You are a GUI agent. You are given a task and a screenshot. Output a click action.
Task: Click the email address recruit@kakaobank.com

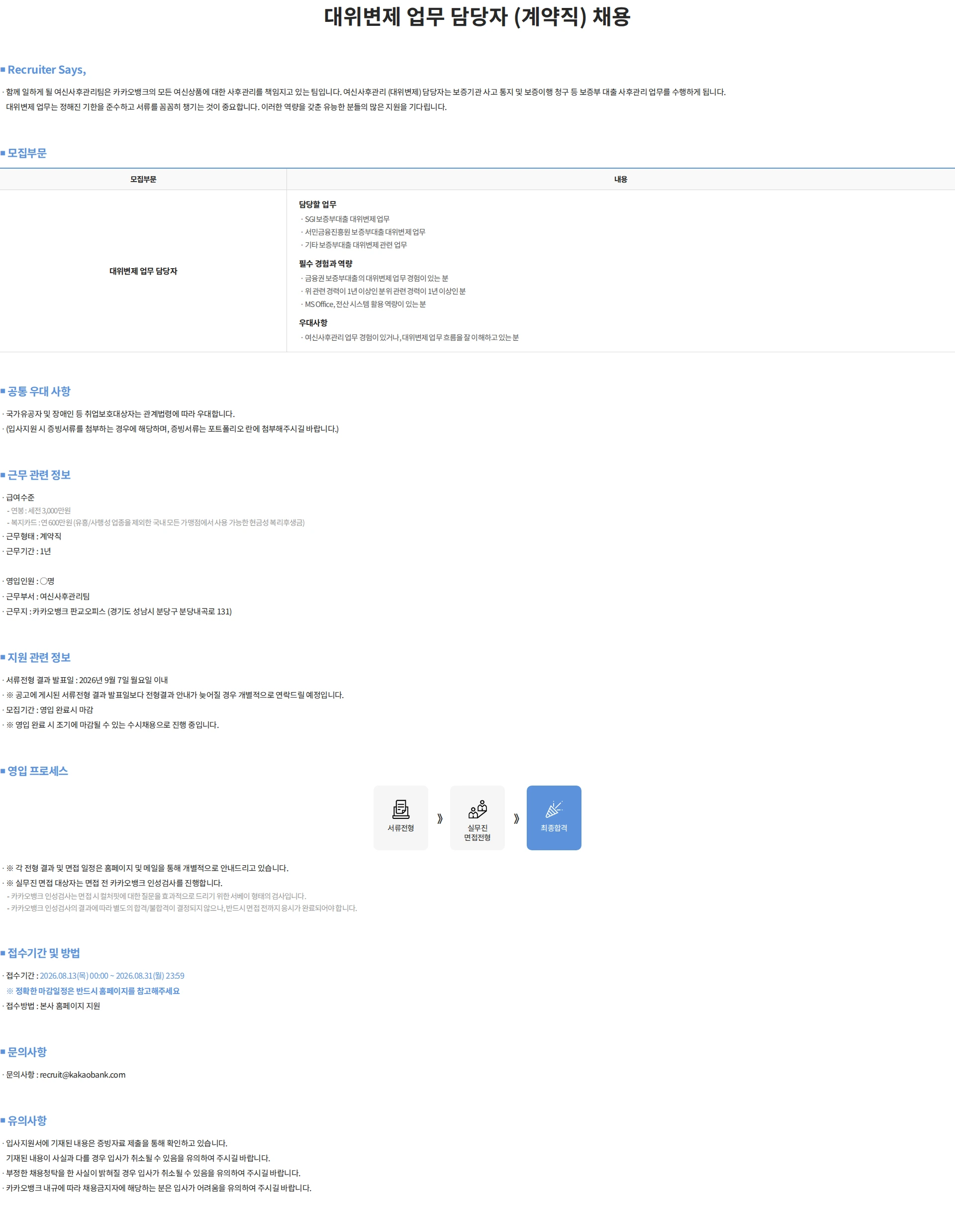[x=83, y=1075]
